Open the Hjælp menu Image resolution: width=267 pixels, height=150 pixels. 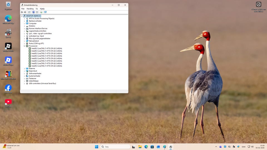(42, 9)
